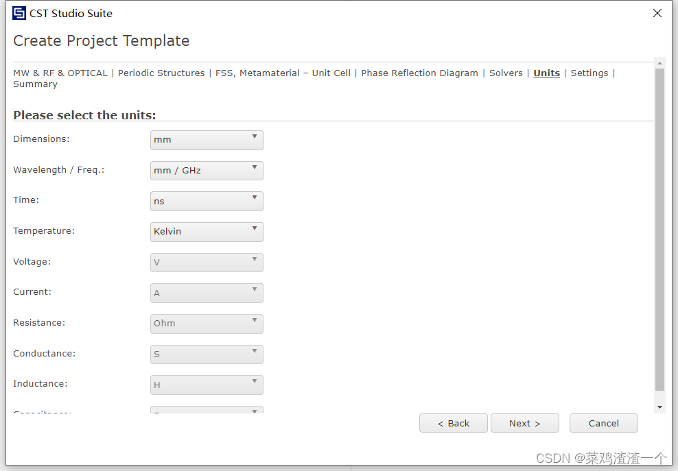Image resolution: width=678 pixels, height=471 pixels.
Task: Go to Phase Reflection Diagram step
Action: tap(419, 73)
